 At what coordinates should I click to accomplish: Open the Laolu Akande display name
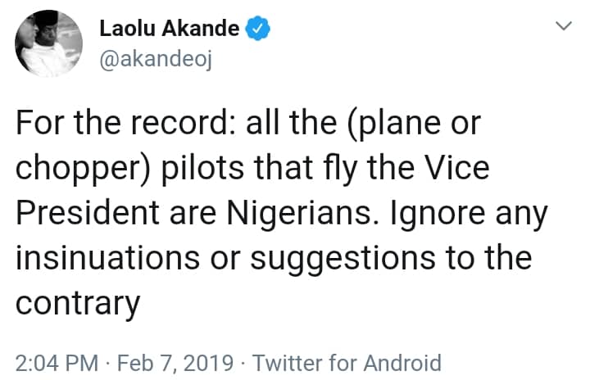coord(170,29)
